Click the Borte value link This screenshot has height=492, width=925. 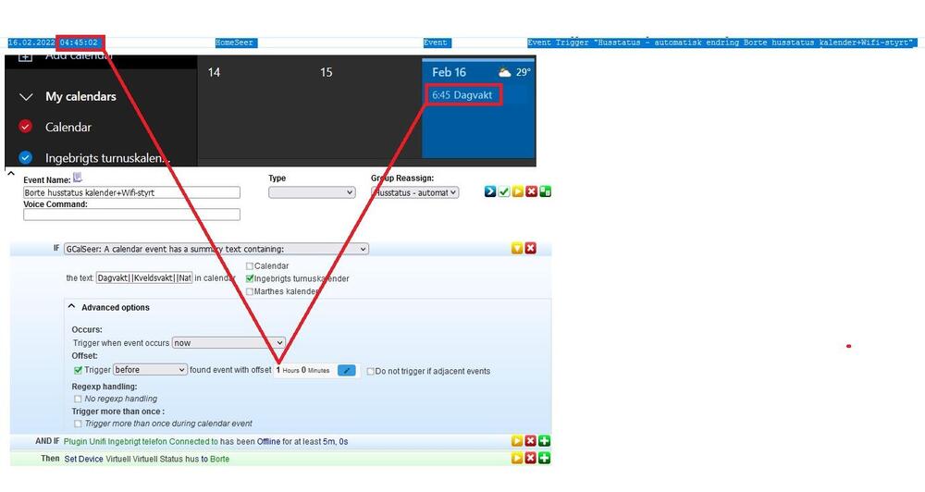tap(219, 459)
